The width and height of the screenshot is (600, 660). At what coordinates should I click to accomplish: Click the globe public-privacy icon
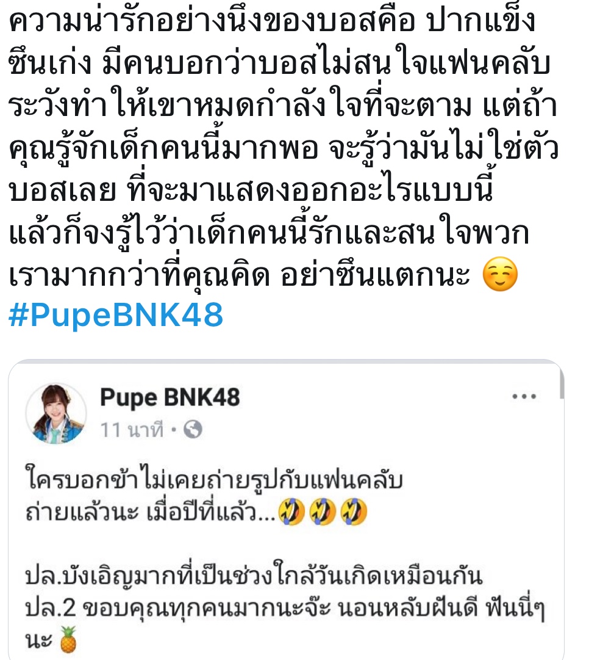193,430
